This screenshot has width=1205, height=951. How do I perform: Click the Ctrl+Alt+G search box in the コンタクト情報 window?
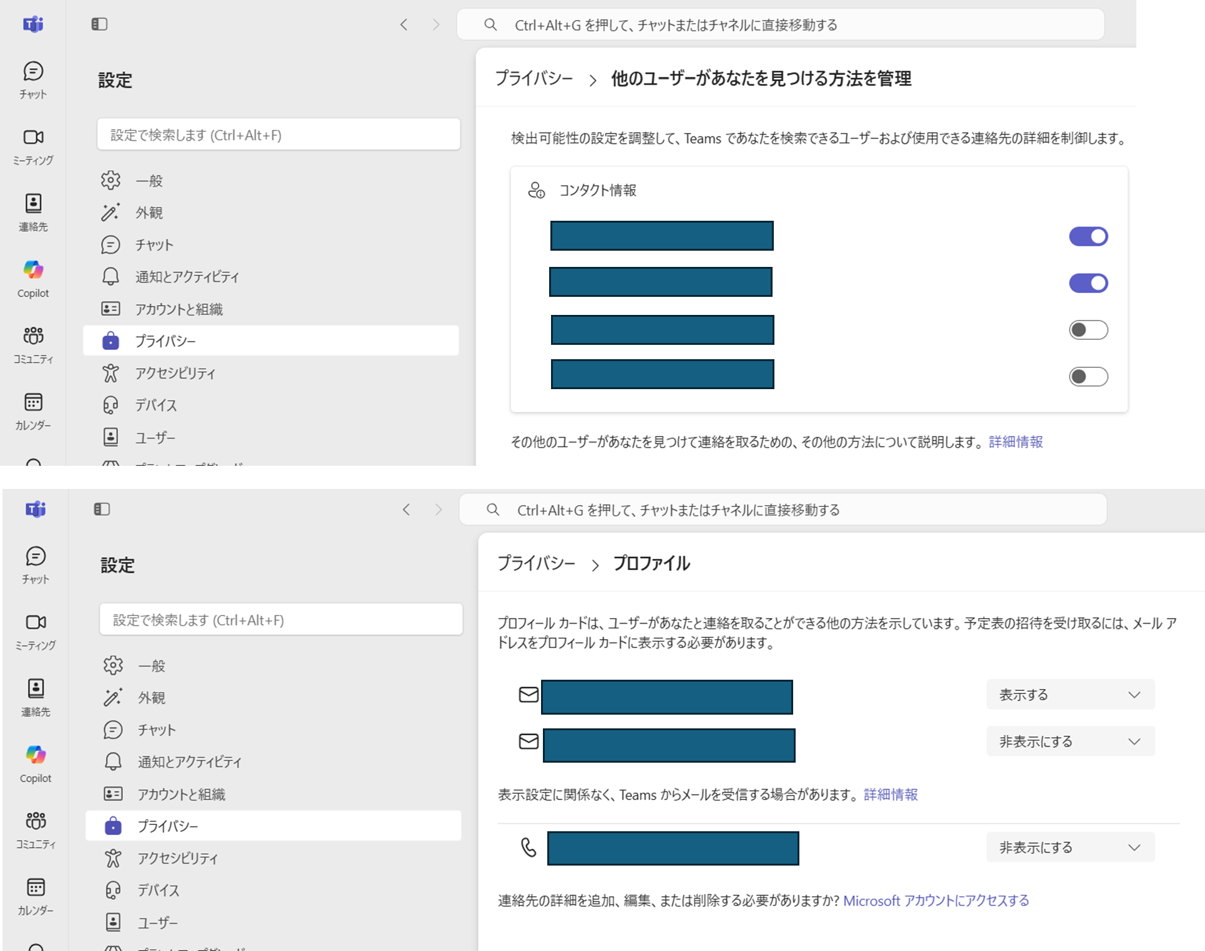click(781, 25)
